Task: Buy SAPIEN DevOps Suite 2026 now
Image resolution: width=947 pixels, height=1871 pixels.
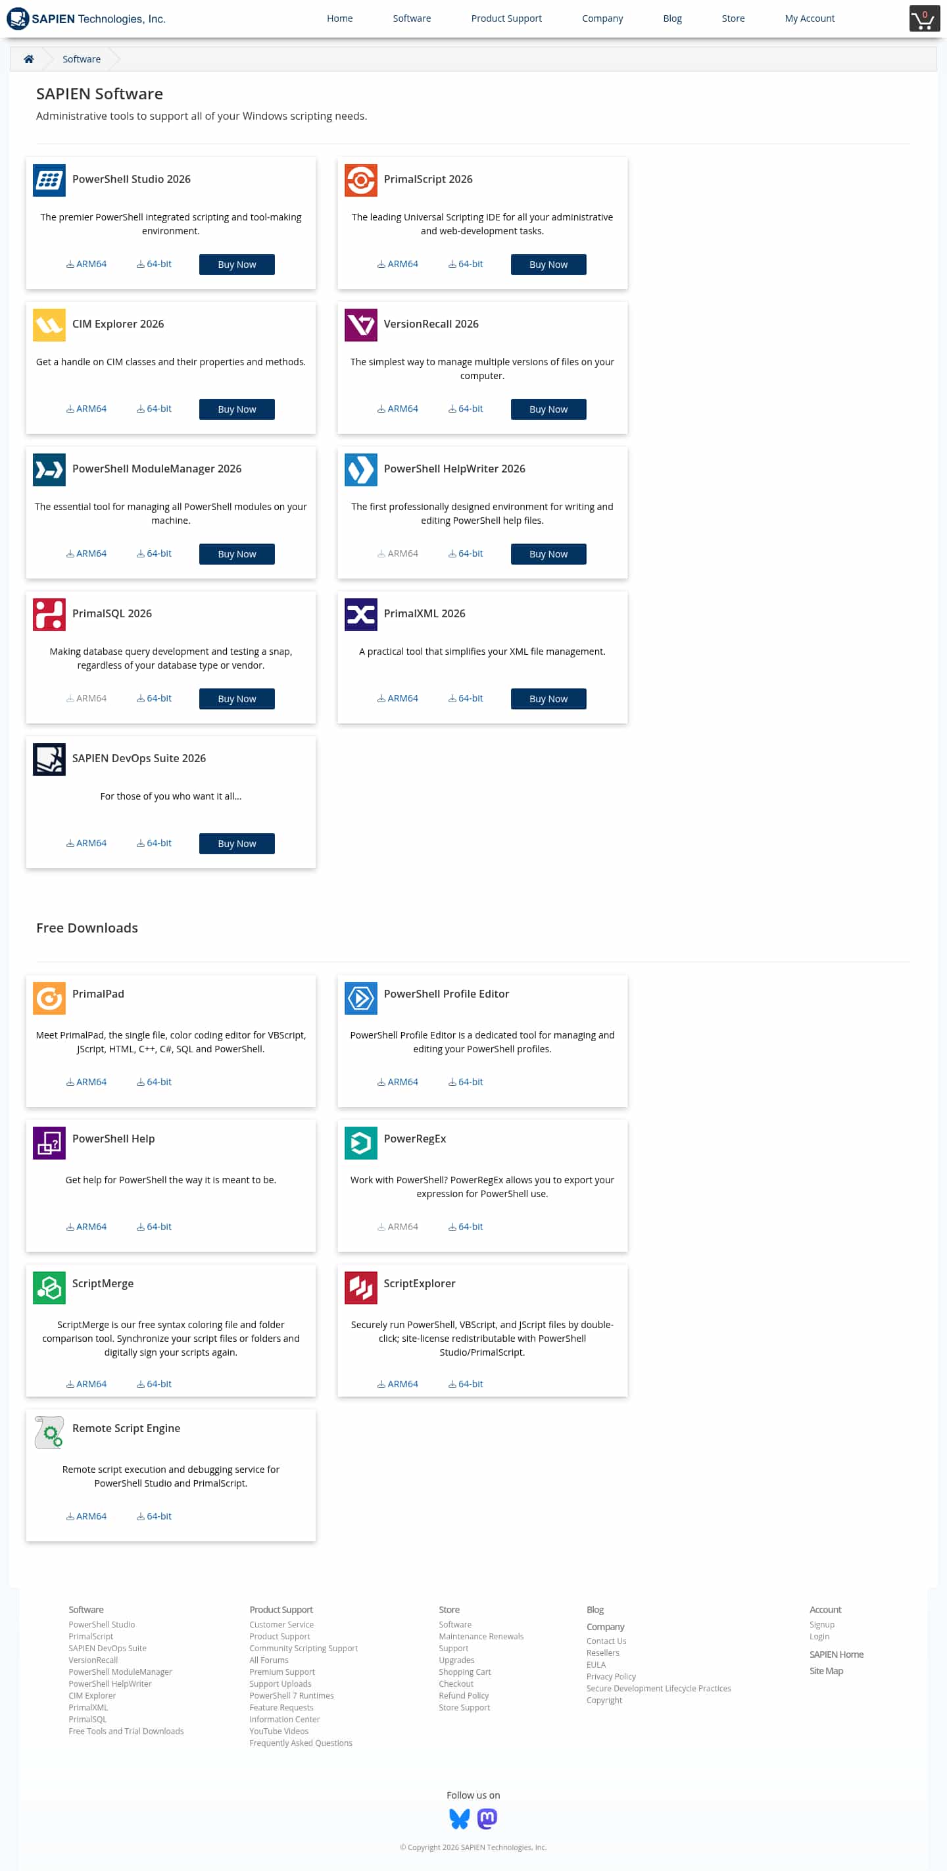Action: coord(237,842)
